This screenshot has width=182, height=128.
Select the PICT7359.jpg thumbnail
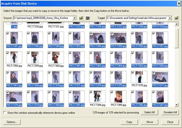[x=35, y=57]
